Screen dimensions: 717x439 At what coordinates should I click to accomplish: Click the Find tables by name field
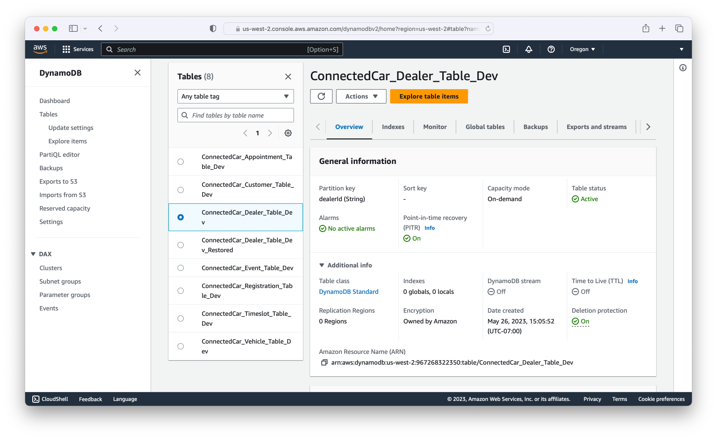pos(236,115)
